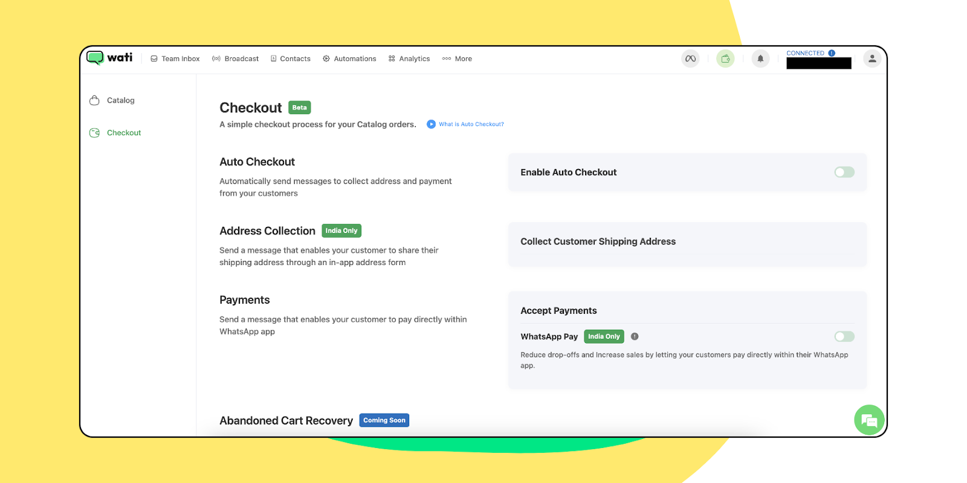Viewport: 967px width, 483px height.
Task: Click WhatsApp Pay info icon
Action: pyautogui.click(x=635, y=336)
